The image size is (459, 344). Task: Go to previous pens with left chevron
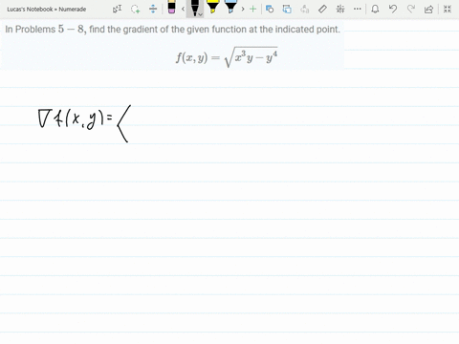(x=183, y=9)
